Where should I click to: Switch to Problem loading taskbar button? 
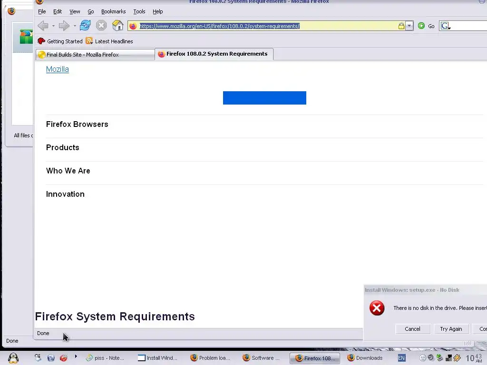click(x=210, y=358)
